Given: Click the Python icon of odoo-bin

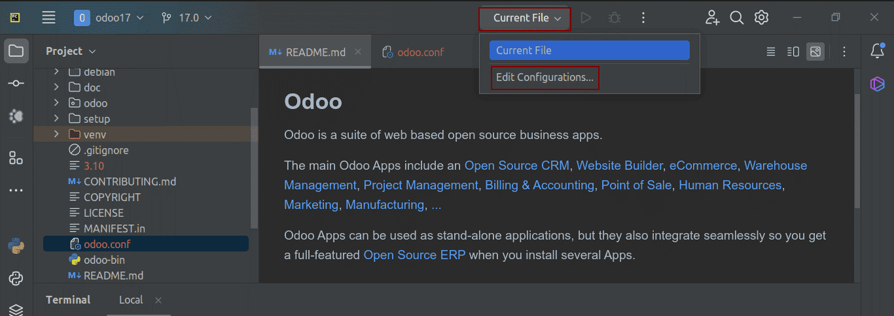Looking at the screenshot, I should [75, 260].
